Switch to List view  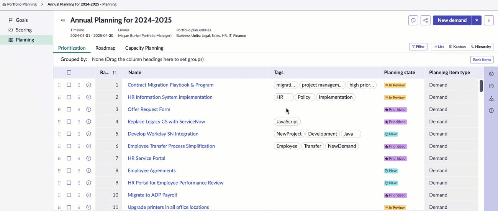(x=439, y=47)
